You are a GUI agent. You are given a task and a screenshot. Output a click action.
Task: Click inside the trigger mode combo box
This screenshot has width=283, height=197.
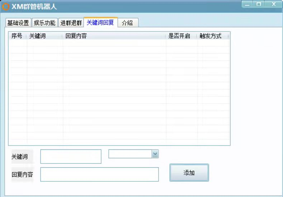[130, 154]
